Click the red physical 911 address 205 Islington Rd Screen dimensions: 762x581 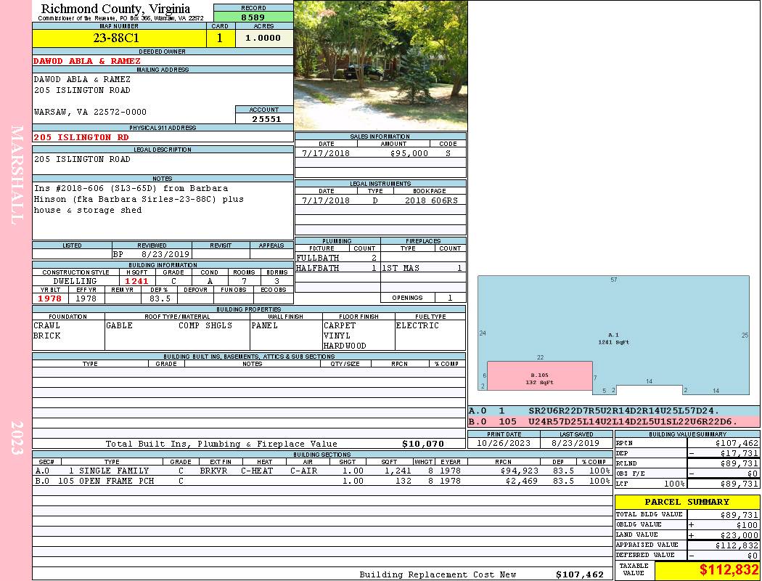click(82, 137)
